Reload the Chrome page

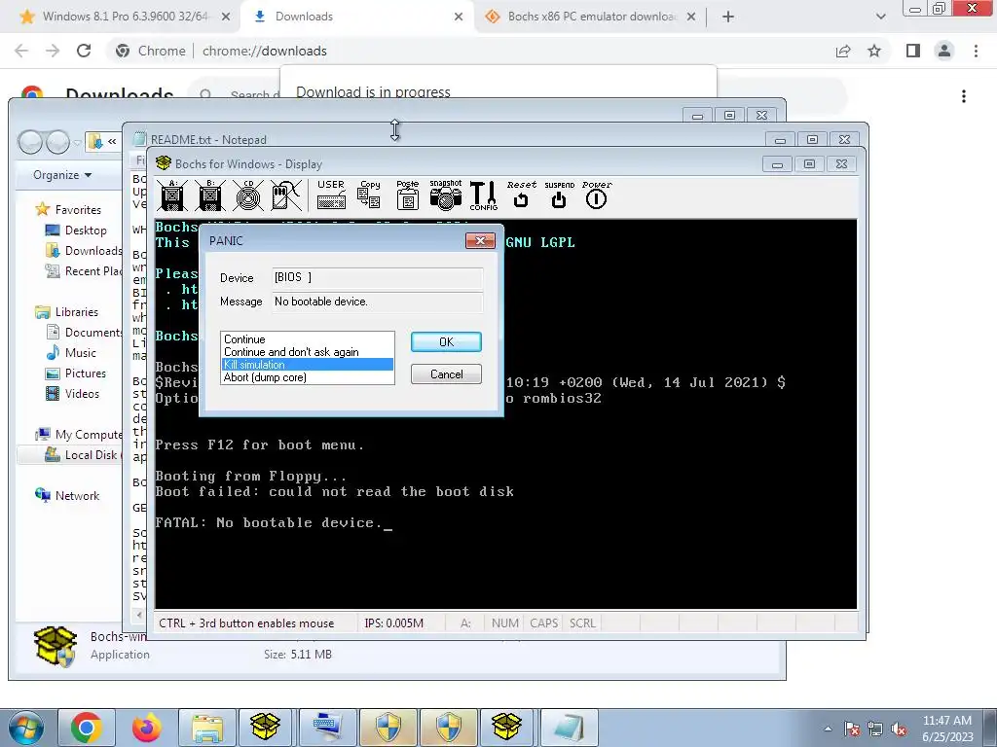(x=84, y=51)
